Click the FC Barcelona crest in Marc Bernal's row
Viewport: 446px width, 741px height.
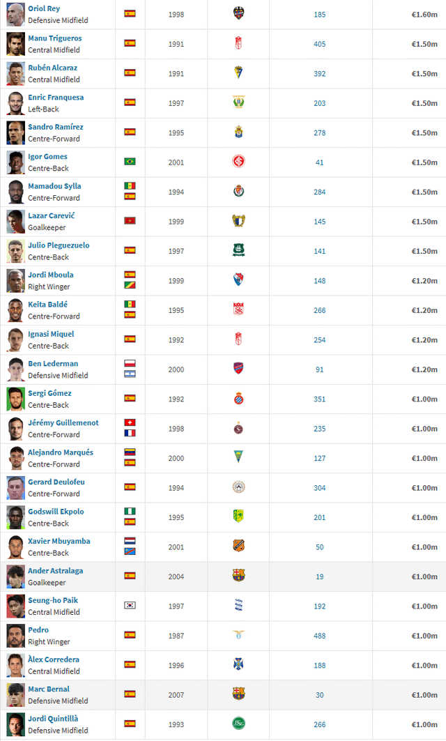(x=238, y=694)
